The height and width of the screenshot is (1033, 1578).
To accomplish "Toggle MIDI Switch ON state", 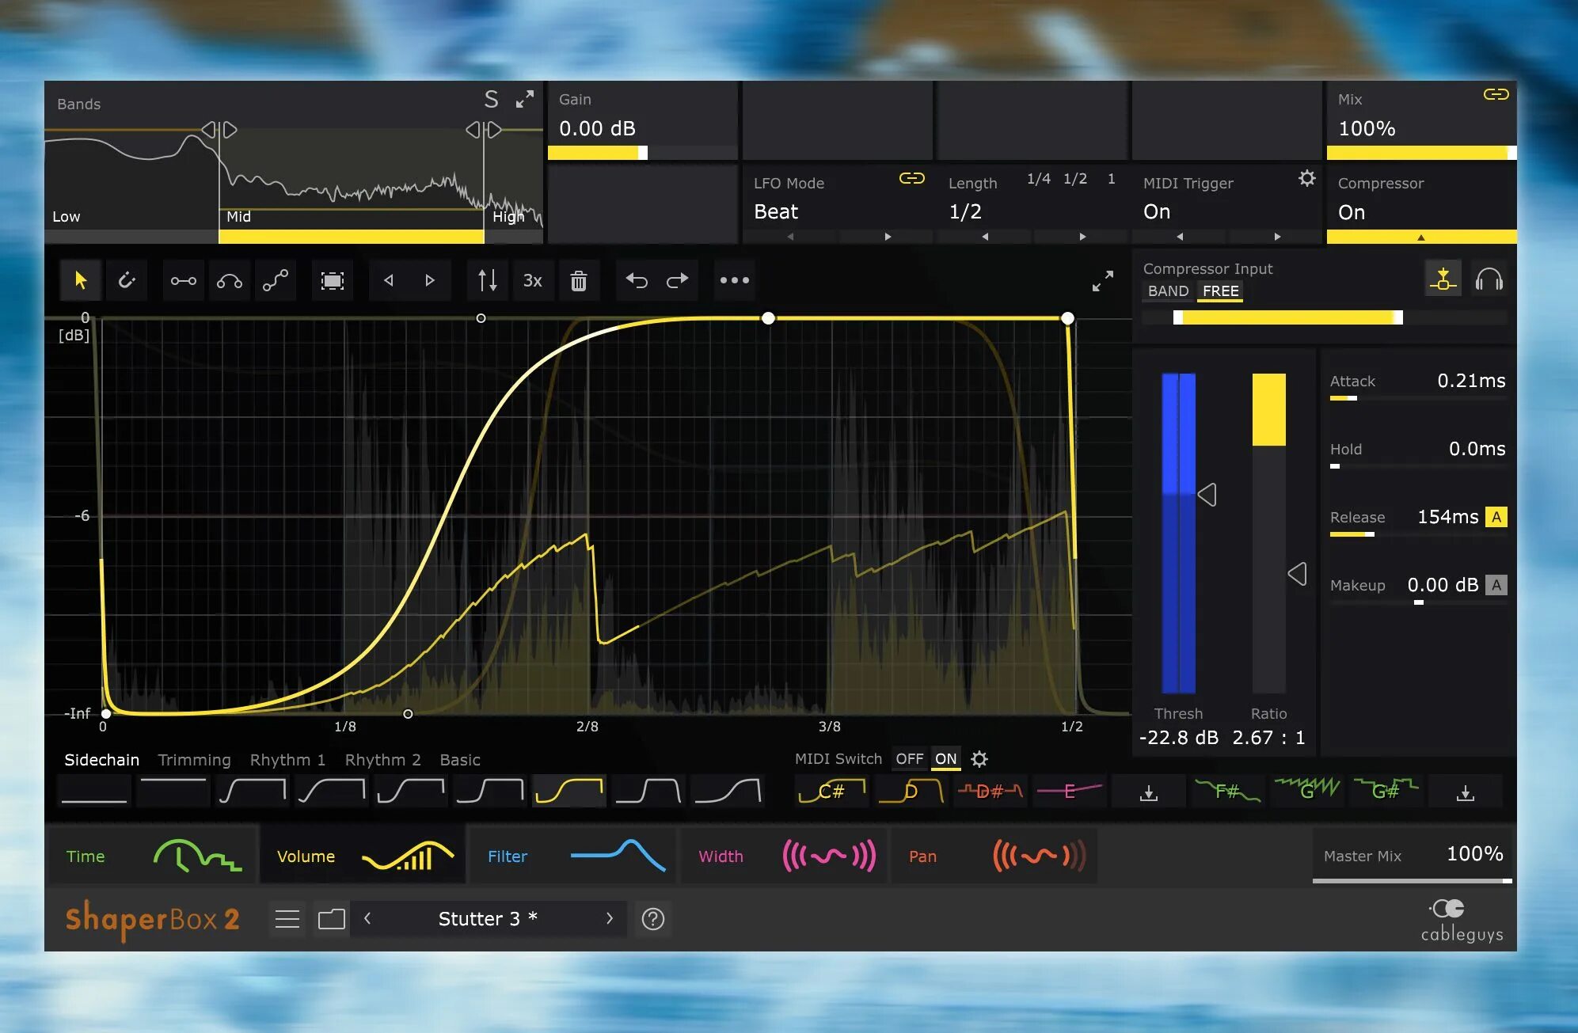I will pyautogui.click(x=944, y=758).
